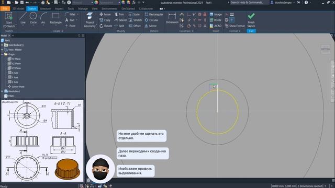This screenshot has width=335, height=188.
Task: Insert an Image
Action: 216,14
